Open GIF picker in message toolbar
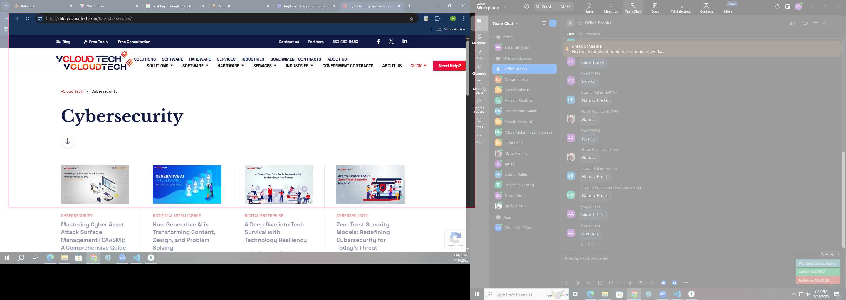This screenshot has height=300, width=846. 589,283
